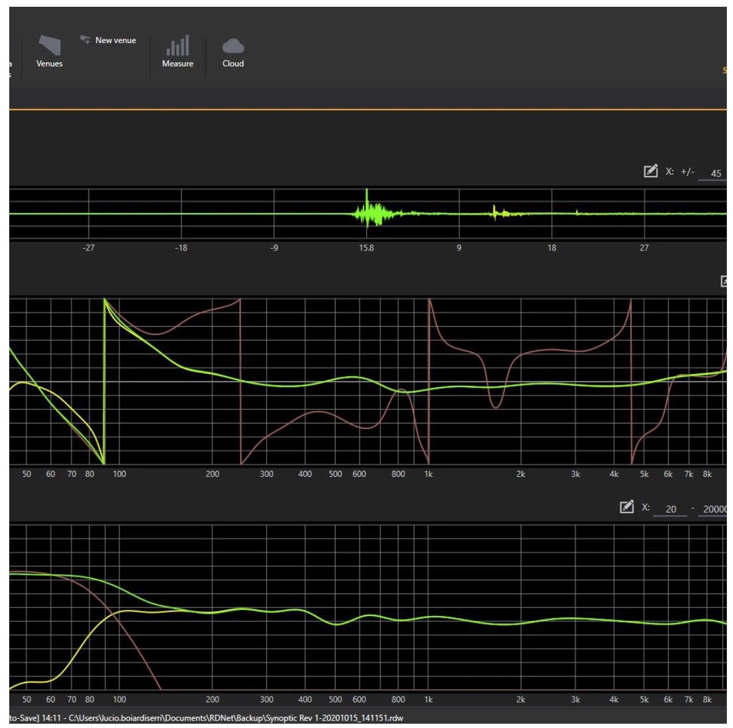Screen dimensions: 733x728
Task: Click the yellow high-pass curve in magnitude graph
Action: tap(80, 646)
